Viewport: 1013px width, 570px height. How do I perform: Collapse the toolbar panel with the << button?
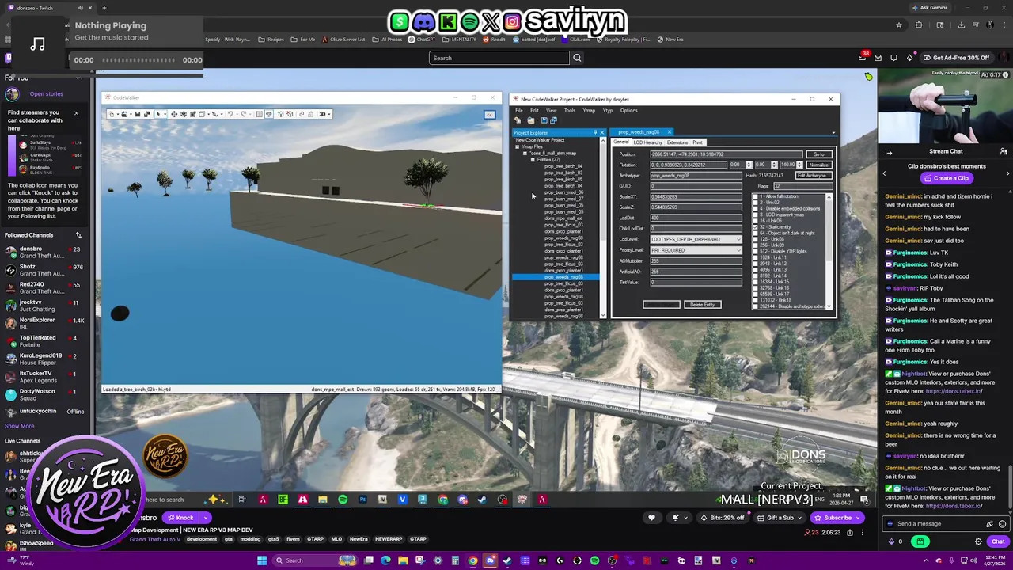(x=490, y=115)
